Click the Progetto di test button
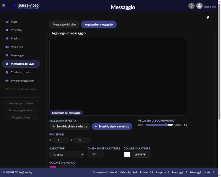Image resolution: width=221 pixels, height=177 pixels. pyautogui.click(x=21, y=118)
